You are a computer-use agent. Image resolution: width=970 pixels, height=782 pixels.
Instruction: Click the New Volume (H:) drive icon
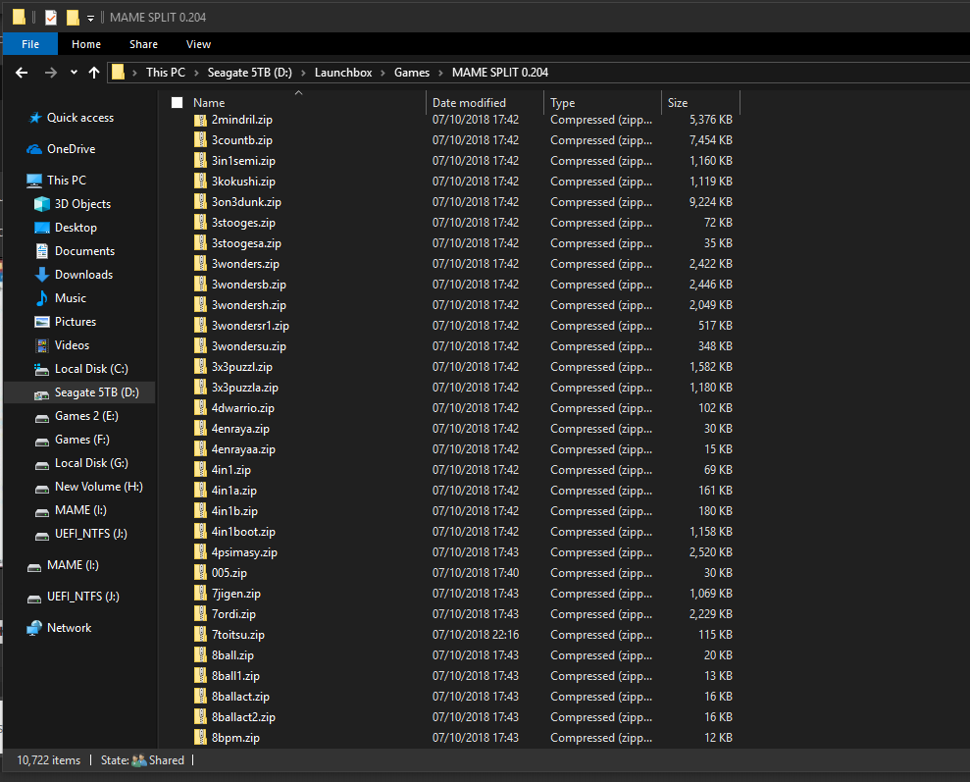tap(42, 489)
